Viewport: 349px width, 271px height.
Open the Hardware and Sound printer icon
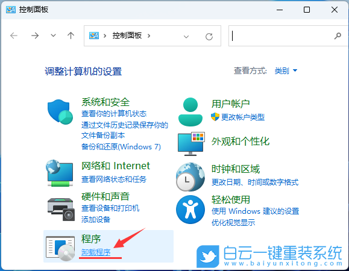pos(61,209)
